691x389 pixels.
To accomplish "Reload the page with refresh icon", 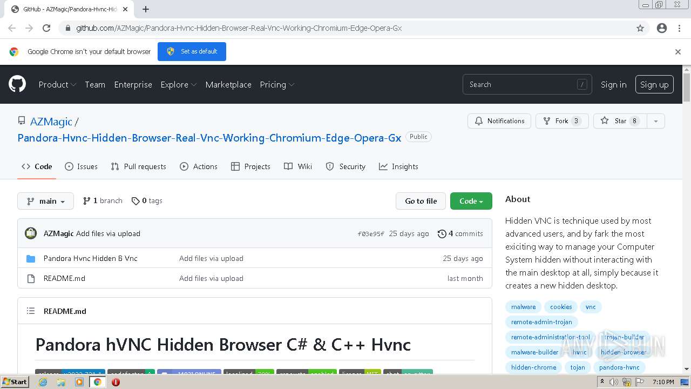I will (46, 28).
